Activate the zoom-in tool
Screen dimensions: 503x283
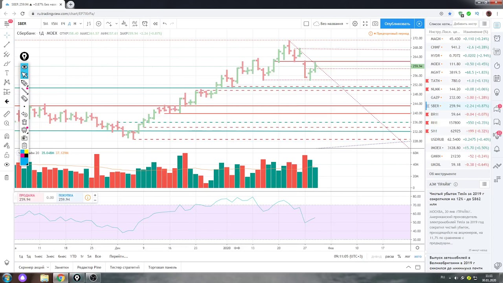tap(7, 123)
